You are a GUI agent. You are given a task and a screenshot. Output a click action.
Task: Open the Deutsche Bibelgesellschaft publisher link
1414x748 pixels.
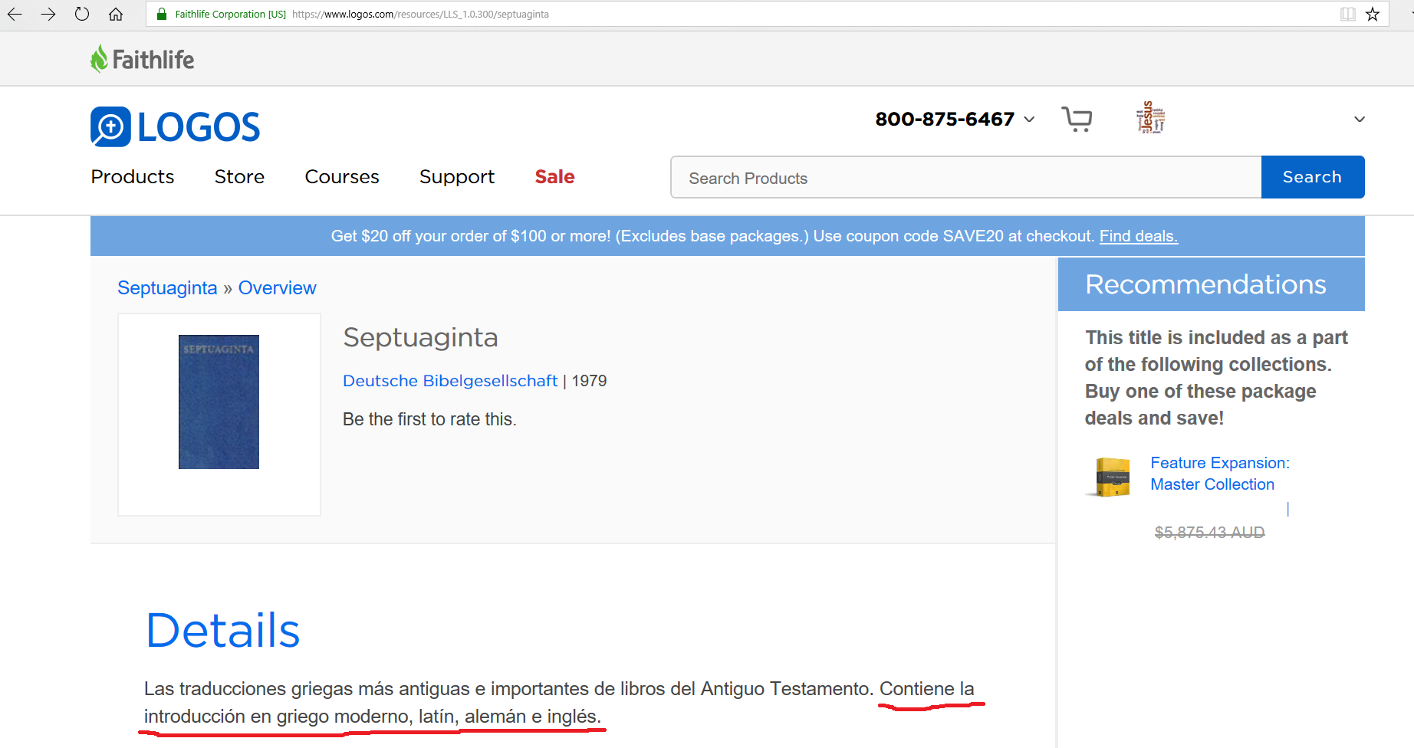[x=450, y=381]
